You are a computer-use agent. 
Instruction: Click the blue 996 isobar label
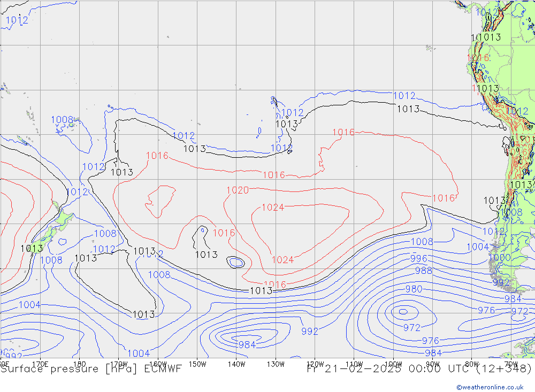pos(418,258)
